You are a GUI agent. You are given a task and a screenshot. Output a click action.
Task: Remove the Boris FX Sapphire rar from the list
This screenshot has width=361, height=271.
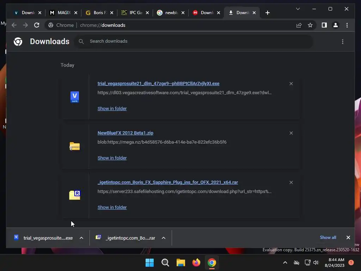(x=291, y=182)
